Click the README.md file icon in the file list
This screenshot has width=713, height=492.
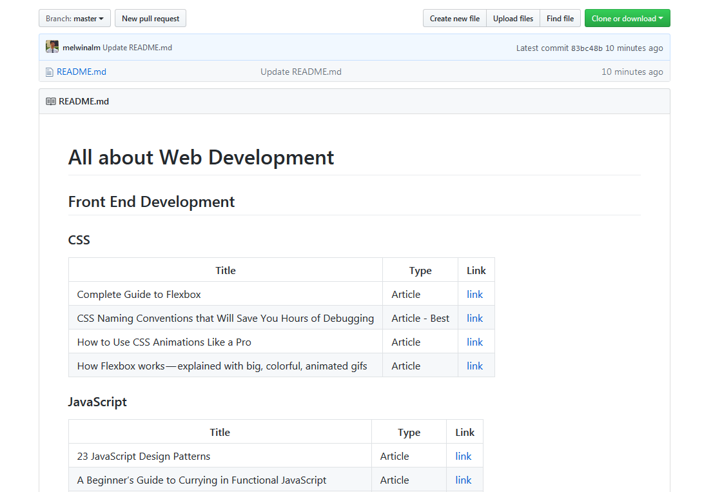click(x=50, y=72)
